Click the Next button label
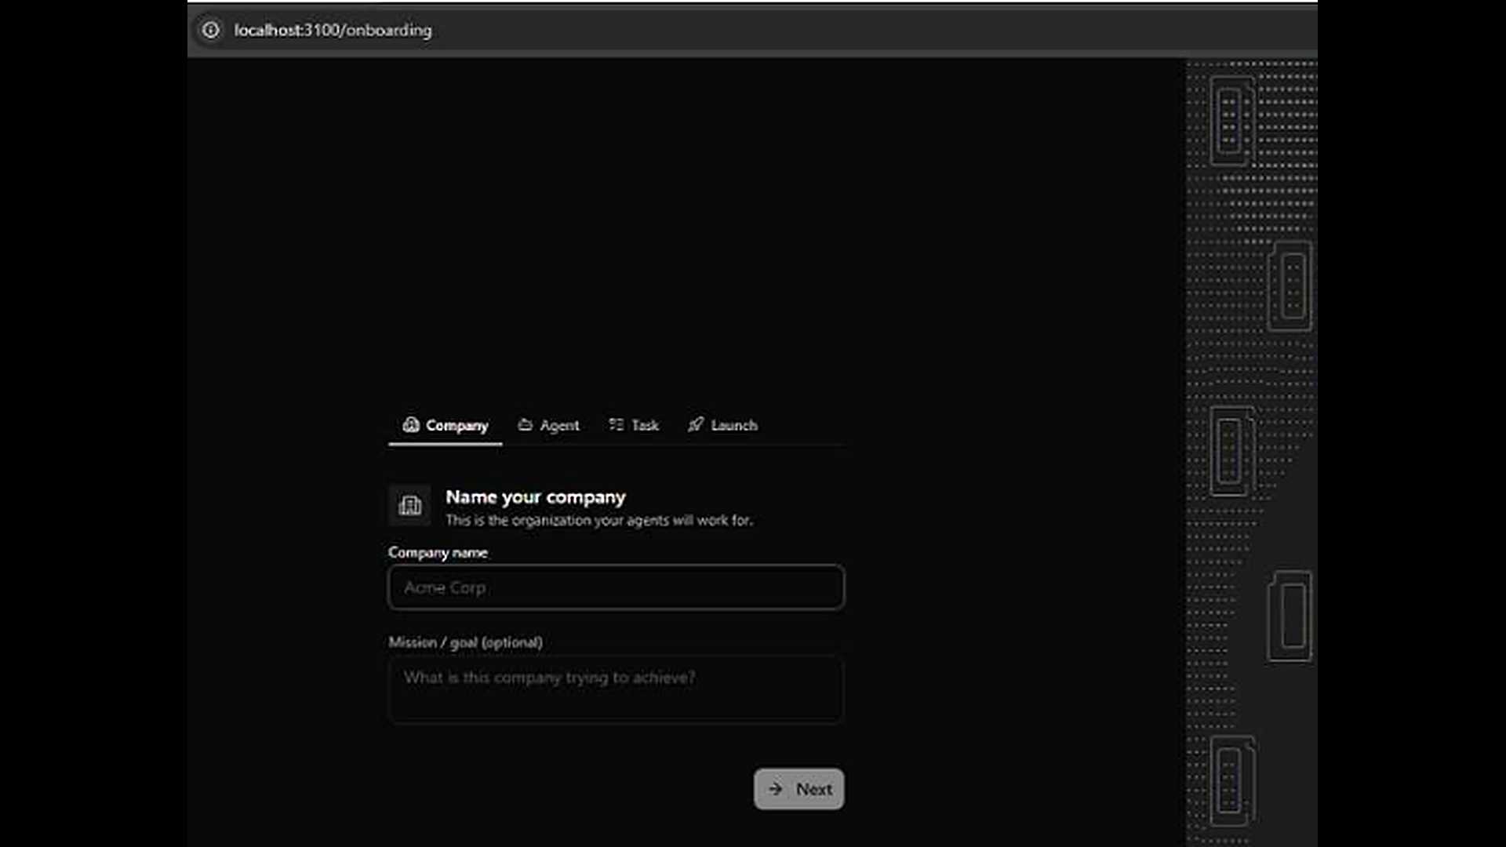1506x847 pixels. 813,789
